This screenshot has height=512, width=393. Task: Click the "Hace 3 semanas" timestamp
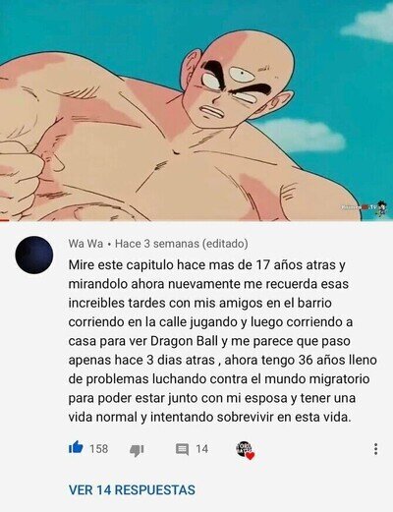pos(157,244)
